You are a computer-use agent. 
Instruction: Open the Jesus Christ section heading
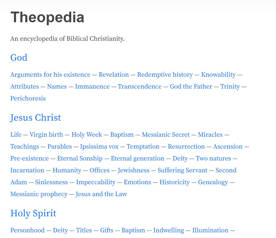click(x=35, y=117)
